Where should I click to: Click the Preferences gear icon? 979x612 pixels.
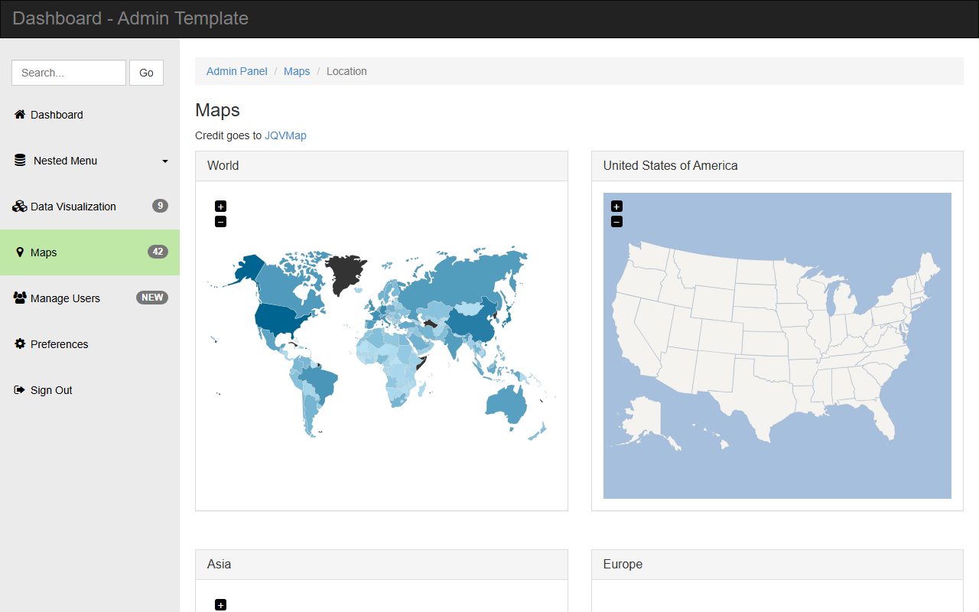click(x=20, y=344)
